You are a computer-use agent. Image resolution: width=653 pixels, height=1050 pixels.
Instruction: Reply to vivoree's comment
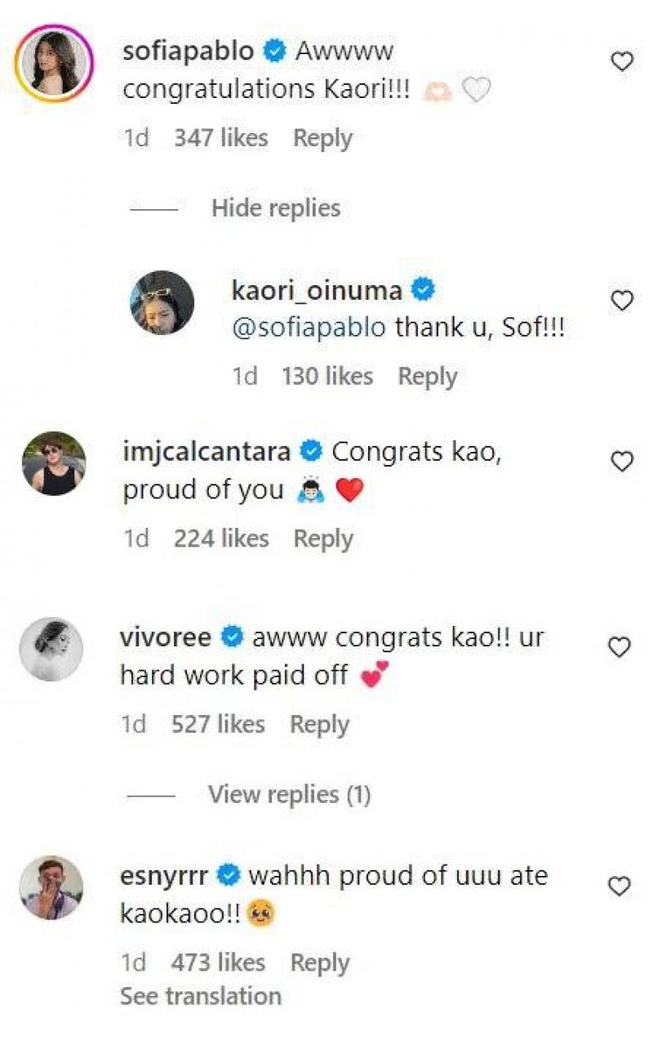pyautogui.click(x=320, y=724)
